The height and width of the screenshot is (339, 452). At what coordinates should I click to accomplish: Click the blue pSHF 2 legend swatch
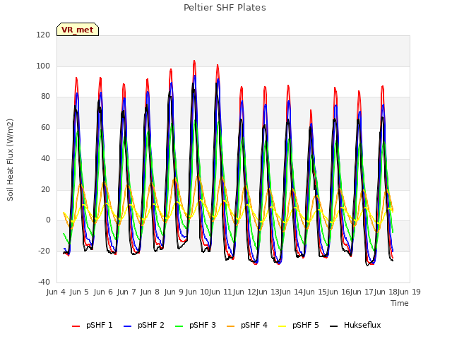pyautogui.click(x=127, y=326)
